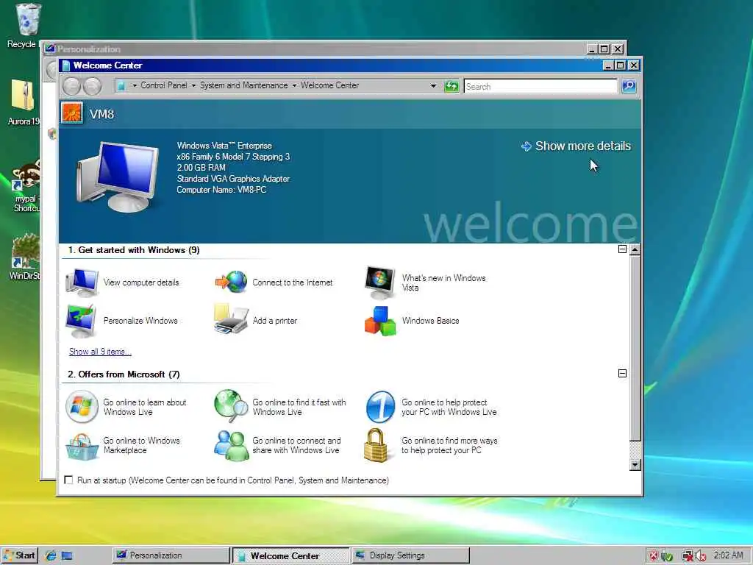
Task: Click the red security alert tray icon
Action: click(x=654, y=556)
